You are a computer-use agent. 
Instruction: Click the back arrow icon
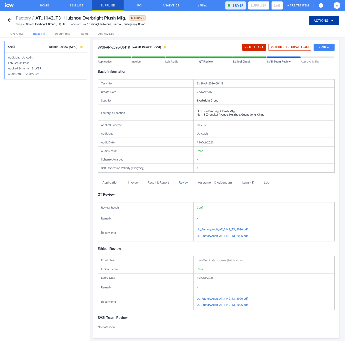pos(9,20)
